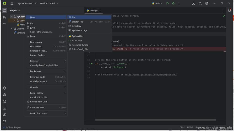Image resolution: width=234 pixels, height=131 pixels.
Task: Open the Project view dropdown
Action: point(15,10)
